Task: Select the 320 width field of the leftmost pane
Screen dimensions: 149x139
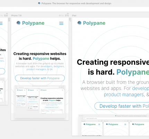Action: [x=6, y=15]
